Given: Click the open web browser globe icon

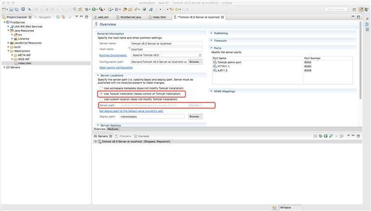Looking at the screenshot, I should point(144,10).
